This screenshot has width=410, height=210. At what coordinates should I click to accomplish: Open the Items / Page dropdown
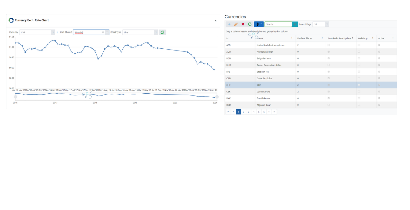point(327,24)
